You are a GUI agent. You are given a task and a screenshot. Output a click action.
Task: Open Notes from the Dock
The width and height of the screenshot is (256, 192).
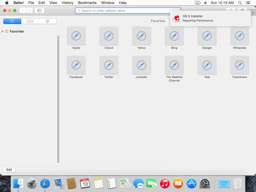98,183
